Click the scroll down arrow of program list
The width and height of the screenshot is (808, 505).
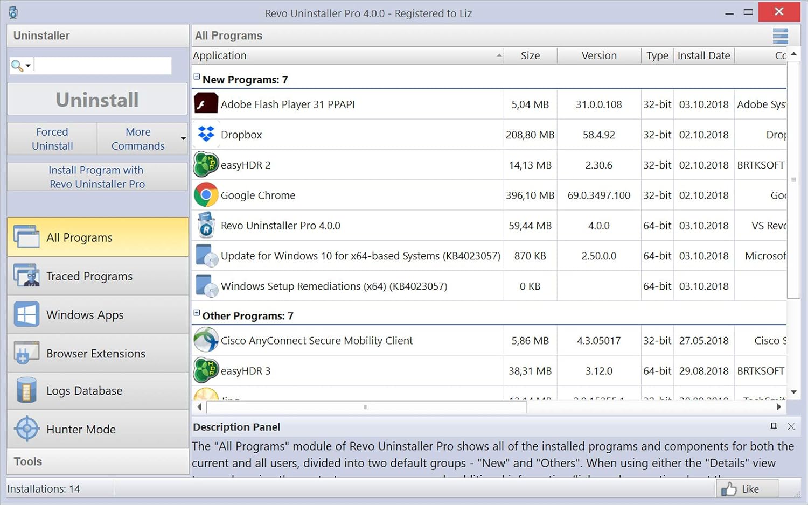(x=793, y=392)
